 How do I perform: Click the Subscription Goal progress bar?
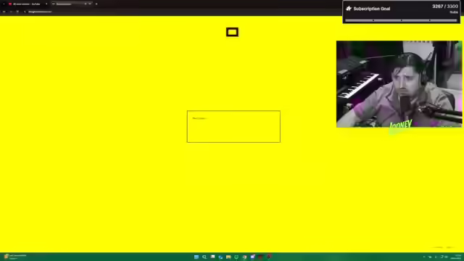click(401, 20)
